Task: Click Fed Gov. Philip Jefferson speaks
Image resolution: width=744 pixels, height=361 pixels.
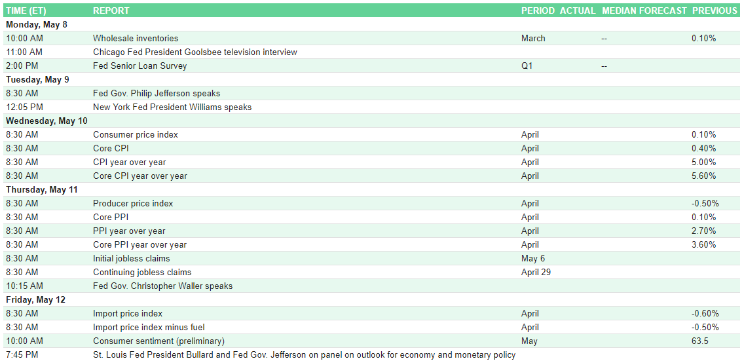Action: tap(157, 94)
